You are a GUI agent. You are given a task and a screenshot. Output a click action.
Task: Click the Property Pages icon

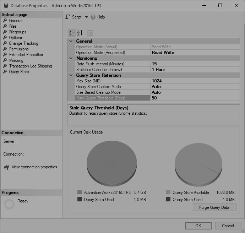(x=90, y=33)
